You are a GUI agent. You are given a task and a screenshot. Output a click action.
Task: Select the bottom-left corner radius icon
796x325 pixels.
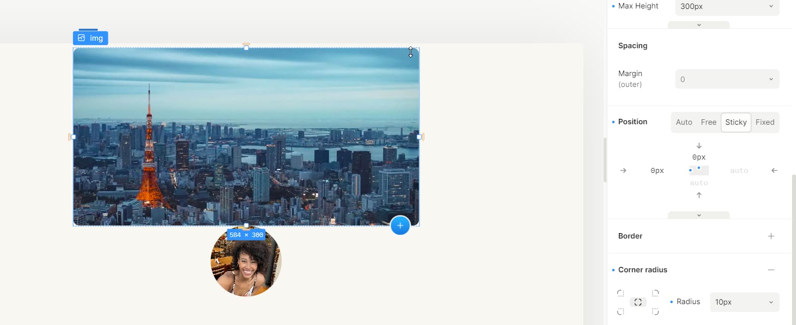[621, 312]
